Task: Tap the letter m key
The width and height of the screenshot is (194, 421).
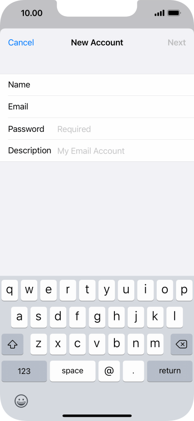Action: [x=155, y=344]
